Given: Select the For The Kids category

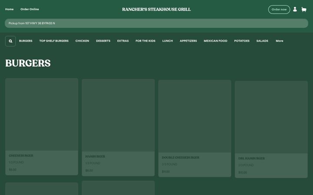Looking at the screenshot, I should tap(145, 41).
